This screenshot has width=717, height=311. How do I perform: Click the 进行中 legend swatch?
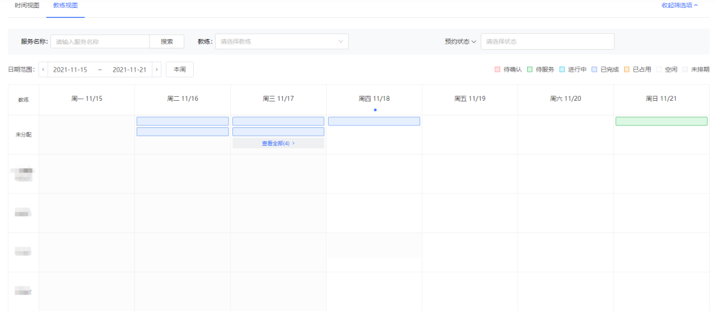(562, 70)
